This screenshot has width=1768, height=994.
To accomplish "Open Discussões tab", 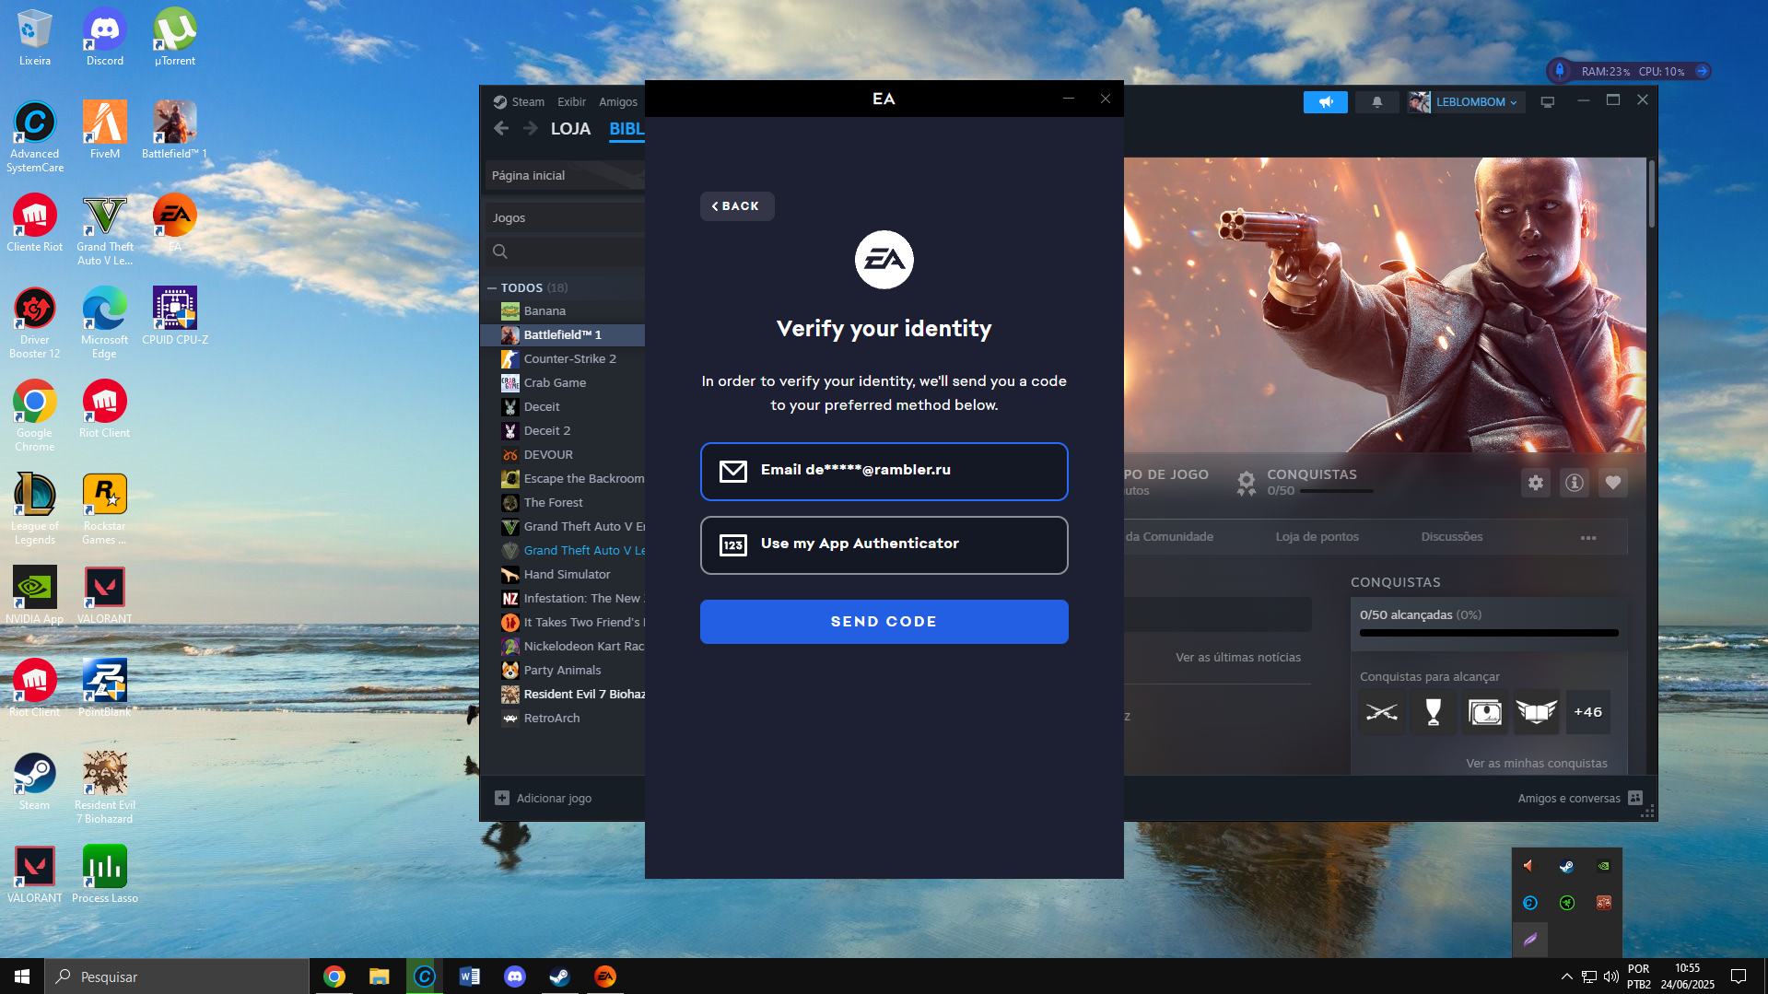I will (x=1451, y=537).
